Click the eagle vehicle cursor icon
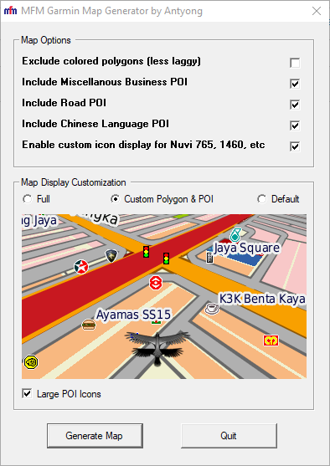Screen dimensions: 330x466 pos(157,346)
